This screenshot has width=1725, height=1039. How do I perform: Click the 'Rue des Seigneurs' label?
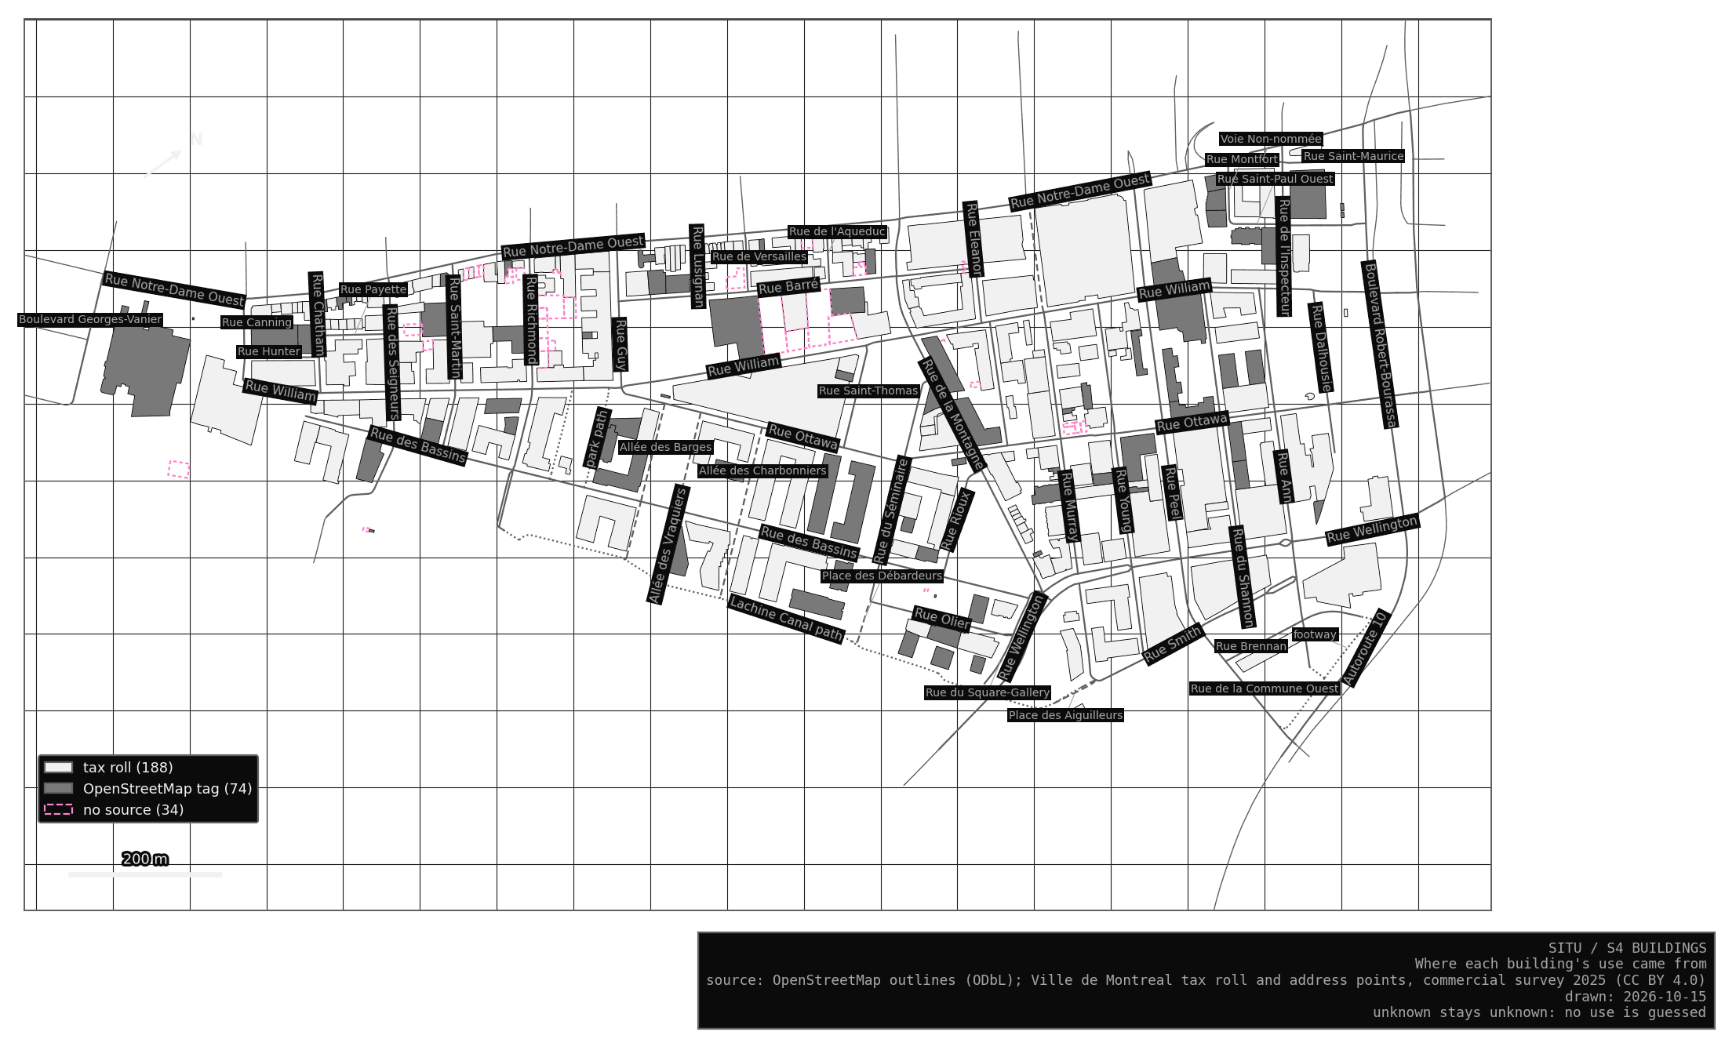(392, 363)
